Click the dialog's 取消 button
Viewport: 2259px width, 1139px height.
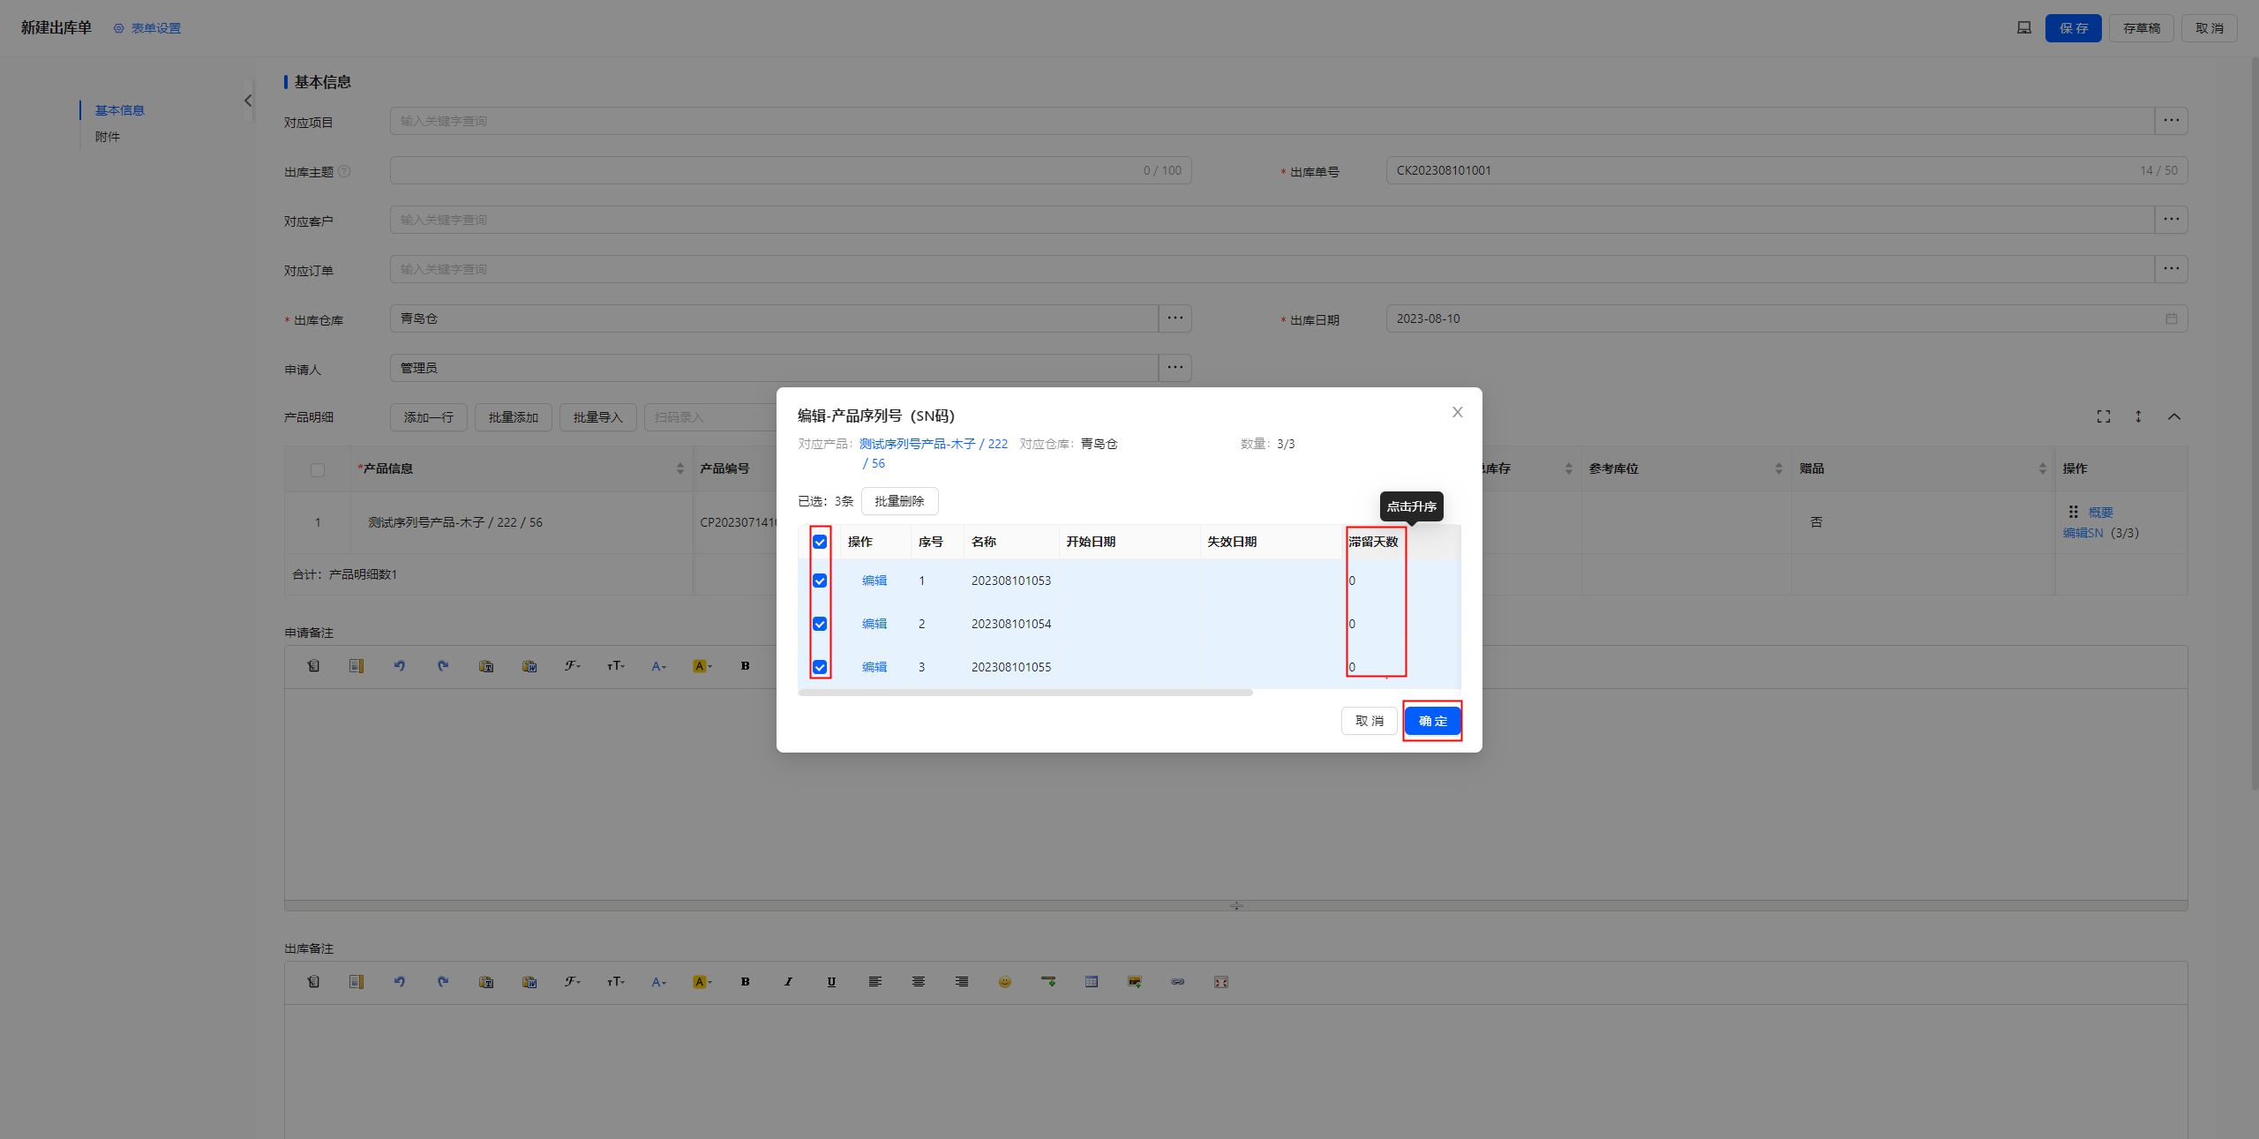coord(1369,721)
